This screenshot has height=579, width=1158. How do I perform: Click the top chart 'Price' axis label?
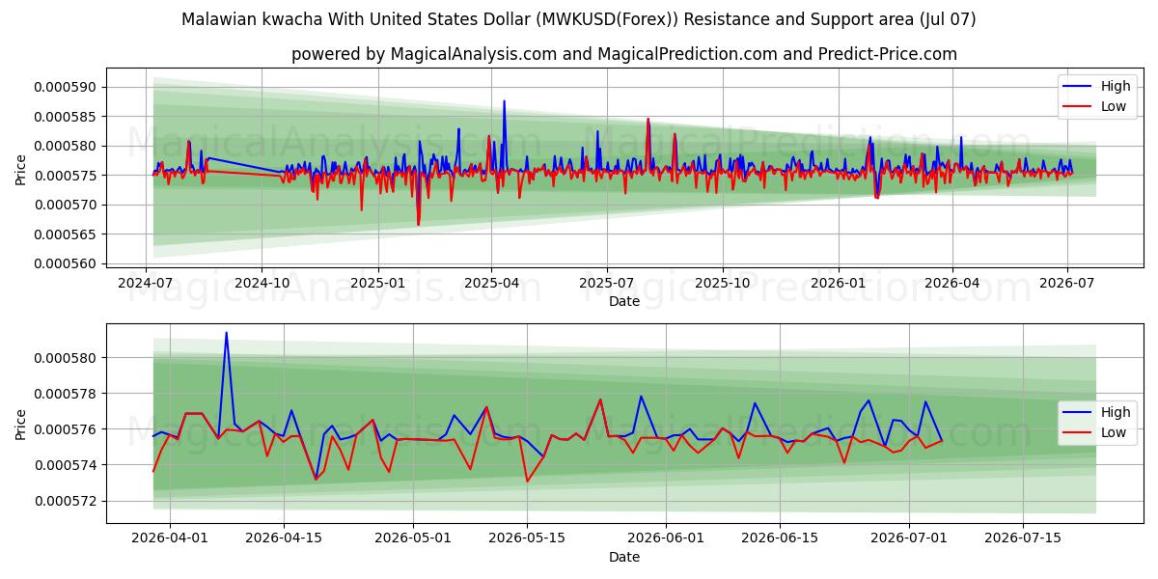click(x=21, y=169)
